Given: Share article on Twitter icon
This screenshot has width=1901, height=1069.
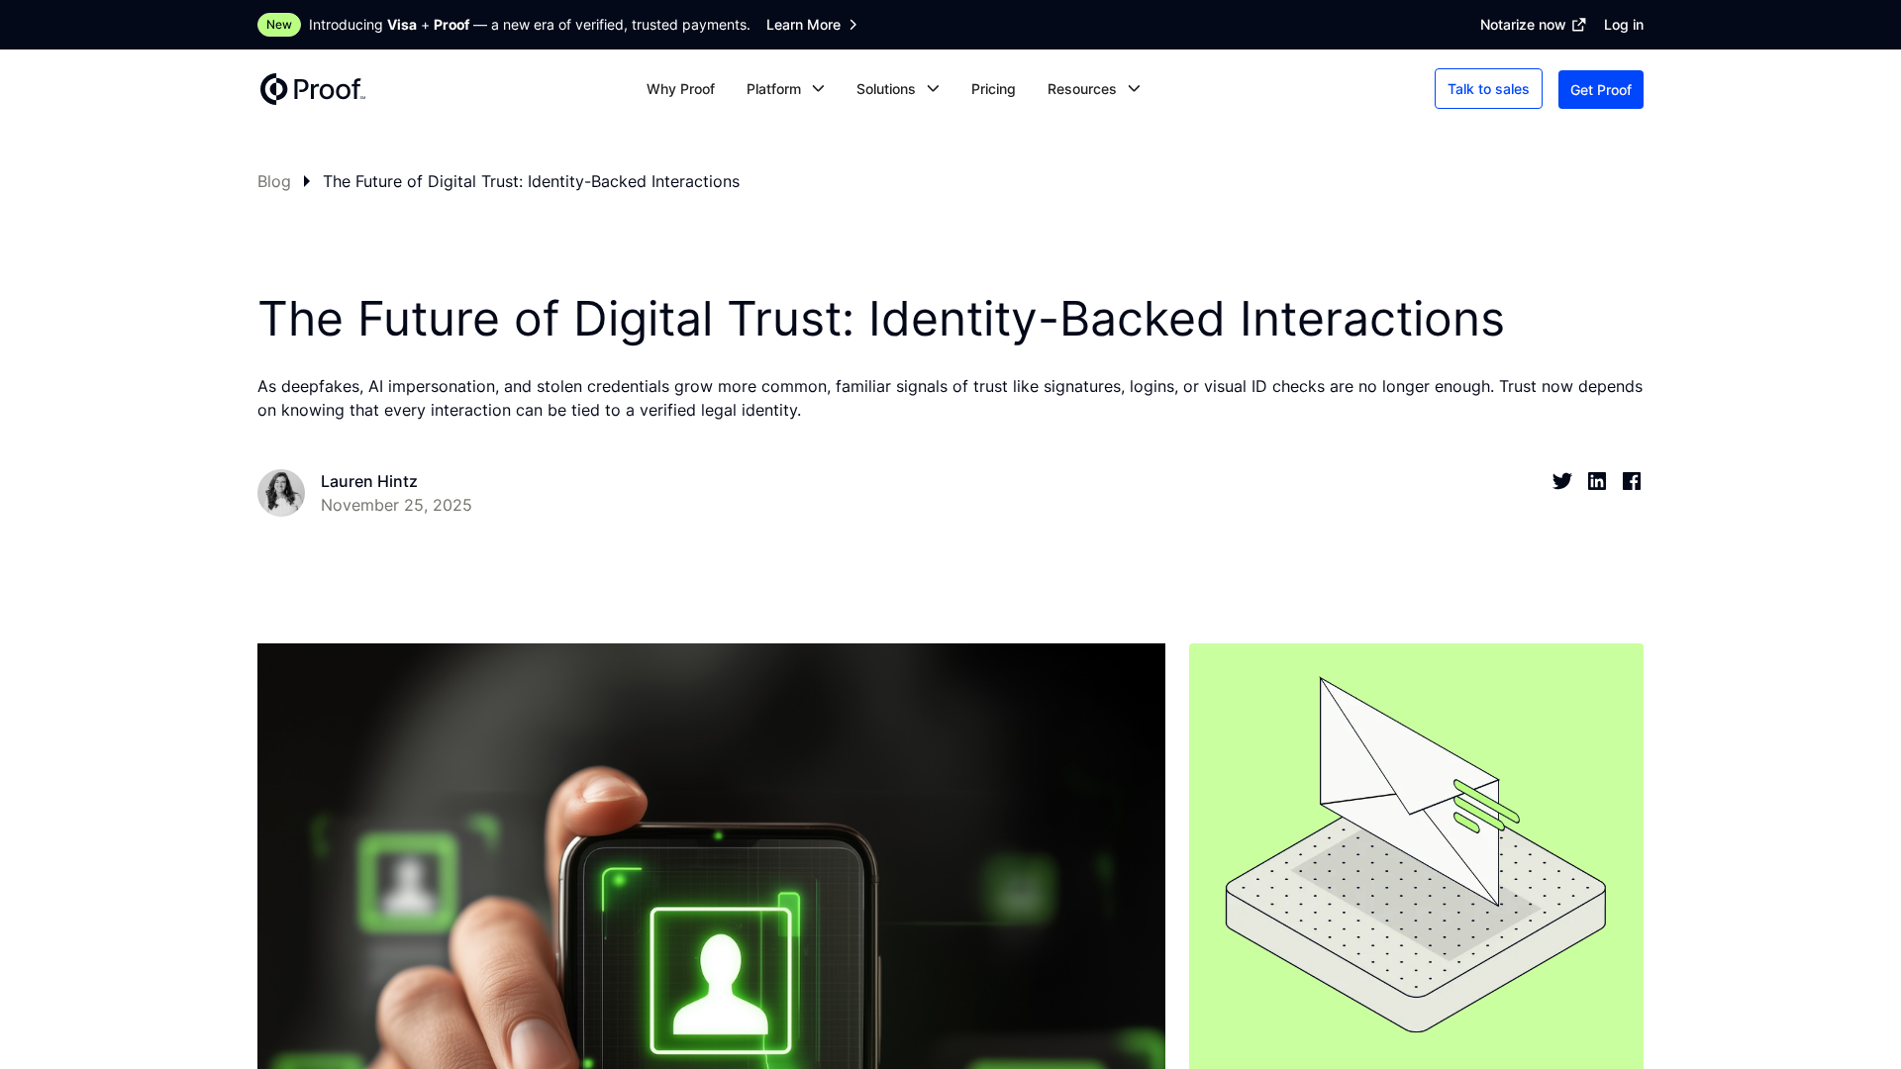Looking at the screenshot, I should (1561, 481).
